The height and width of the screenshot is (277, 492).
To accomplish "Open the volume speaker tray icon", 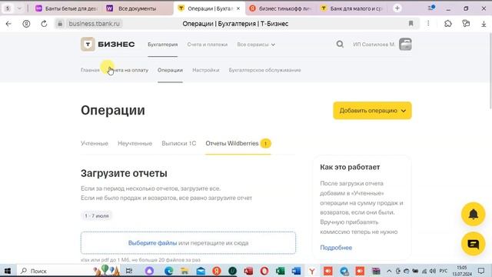I will pos(433,271).
